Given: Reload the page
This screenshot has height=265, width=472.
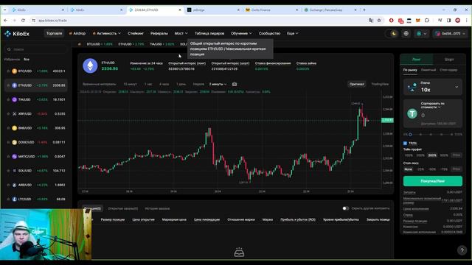Looking at the screenshot, I should pos(23,21).
